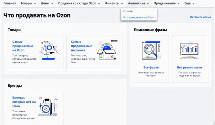
Task: Open Бренды, которых нет на Ozon link
Action: (x=24, y=102)
